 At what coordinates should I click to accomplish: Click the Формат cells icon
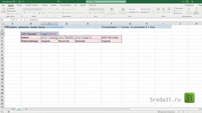(x=169, y=9)
